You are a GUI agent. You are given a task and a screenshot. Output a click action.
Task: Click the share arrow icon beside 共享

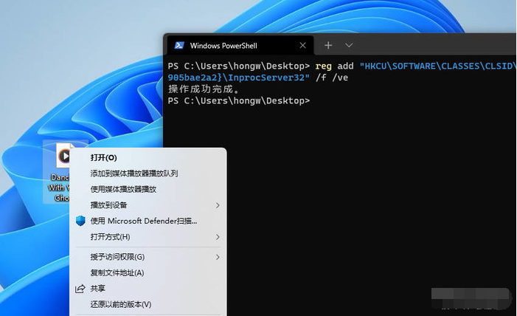80,289
